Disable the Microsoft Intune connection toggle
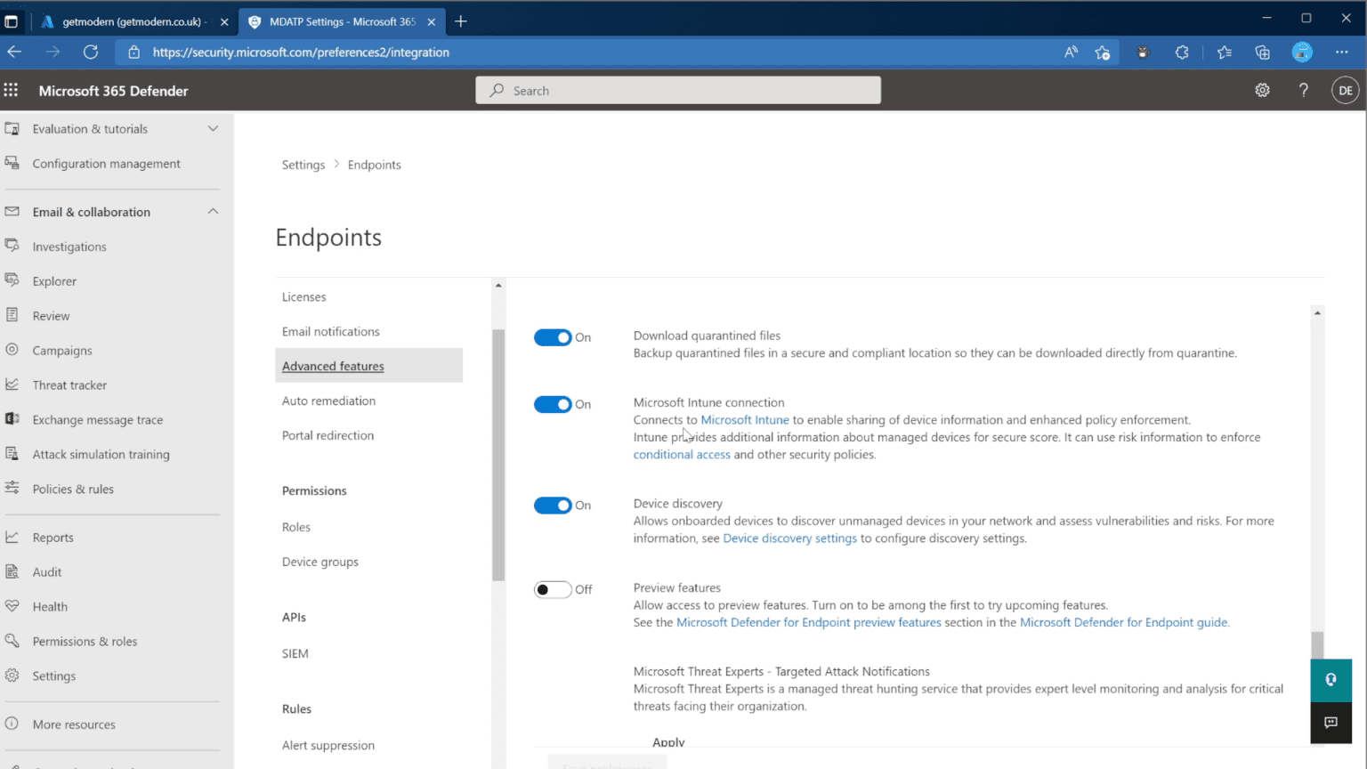 (553, 404)
